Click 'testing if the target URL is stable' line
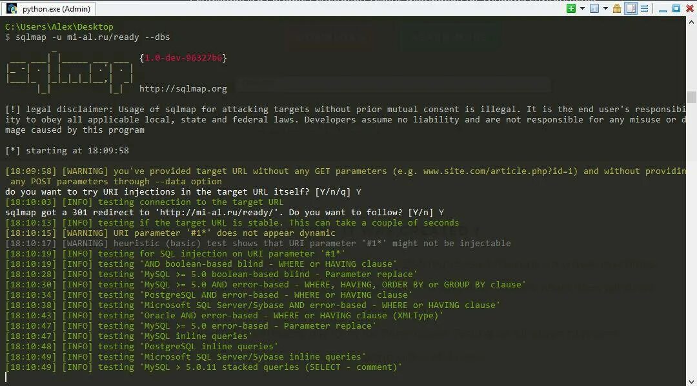Viewport: 697px width, 386px height. (x=232, y=223)
